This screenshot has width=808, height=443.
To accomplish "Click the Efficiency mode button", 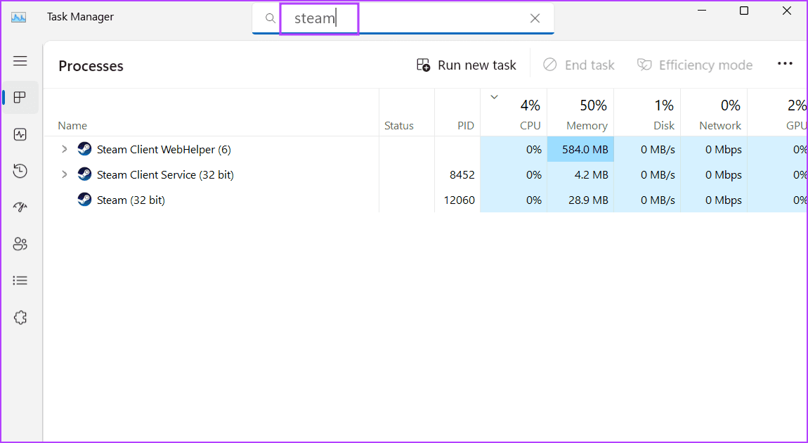I will (x=695, y=65).
